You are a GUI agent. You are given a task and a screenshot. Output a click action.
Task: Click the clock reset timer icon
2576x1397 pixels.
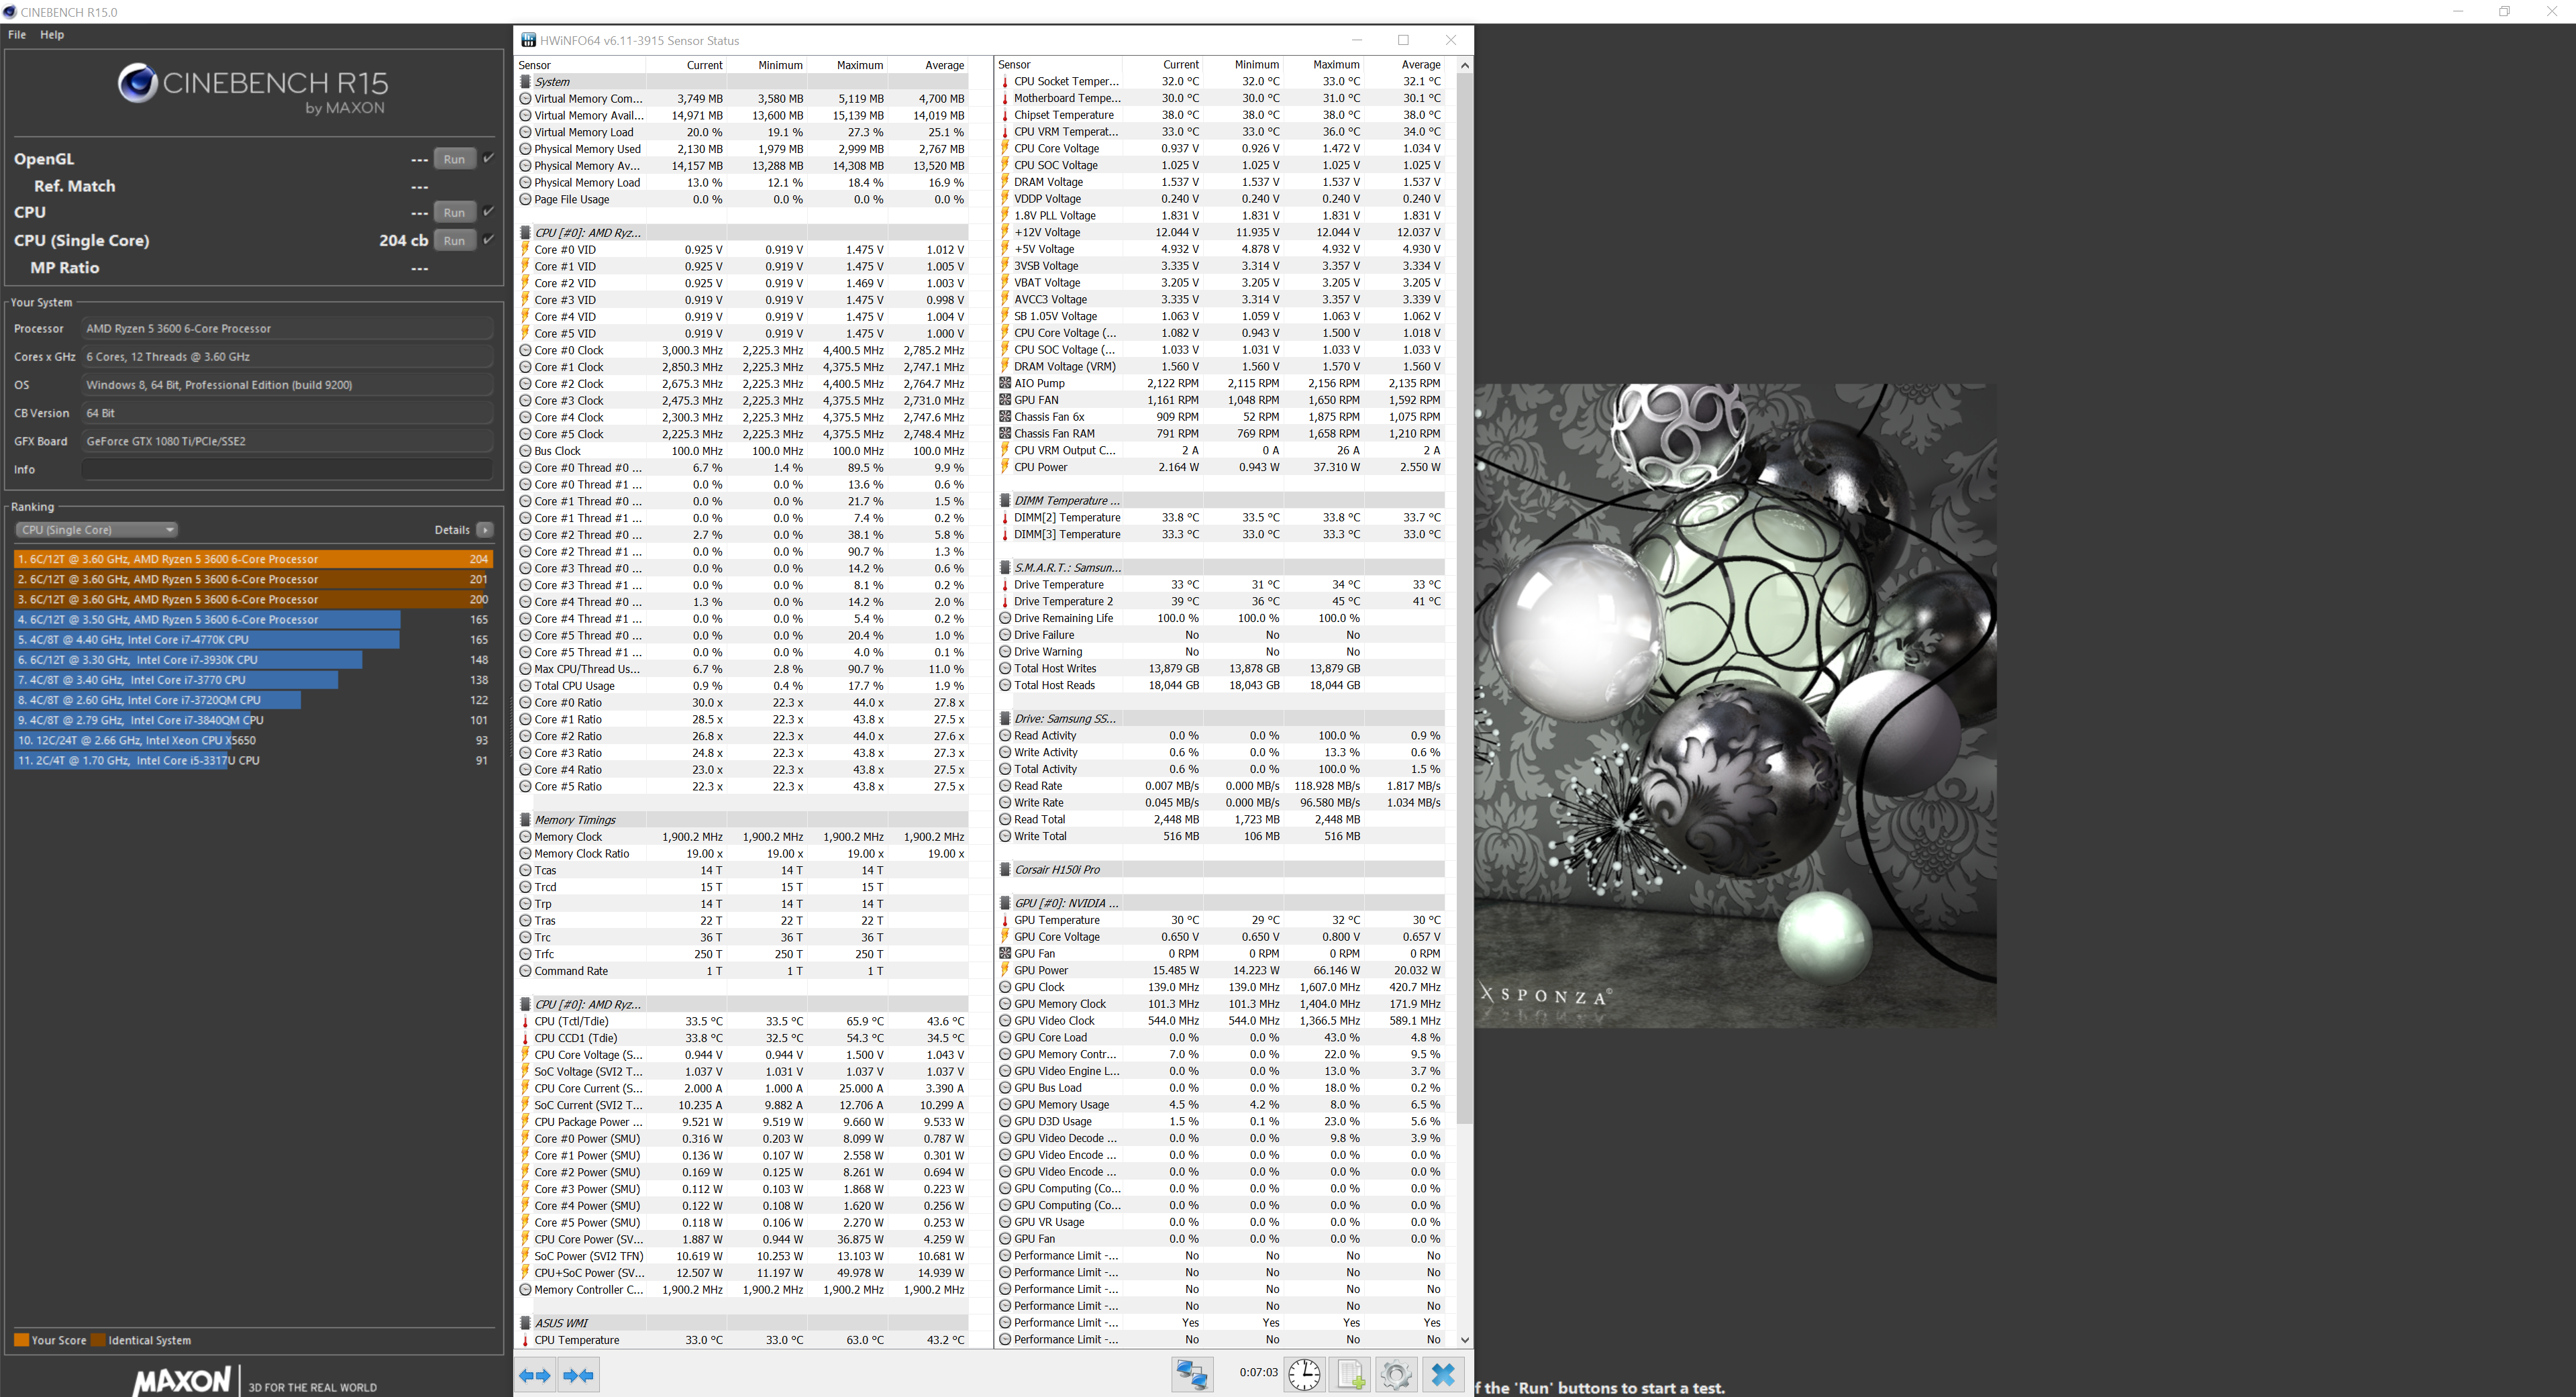[x=1303, y=1374]
